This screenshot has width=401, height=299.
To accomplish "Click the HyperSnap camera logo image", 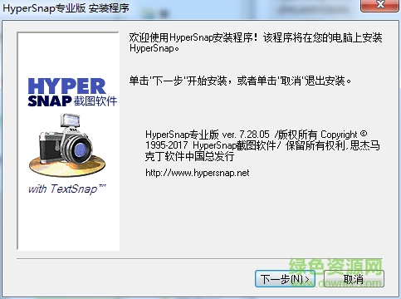I will click(67, 145).
